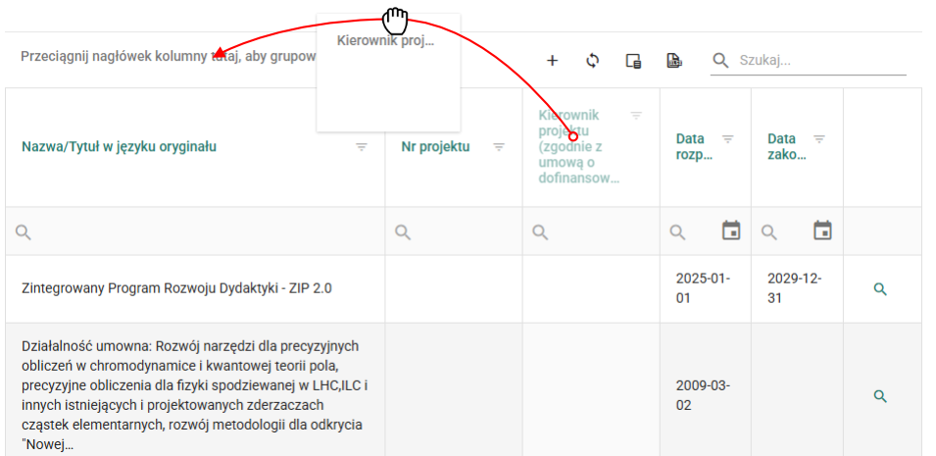Sort by Nr projektu column header
The width and height of the screenshot is (936, 456).
[x=435, y=147]
